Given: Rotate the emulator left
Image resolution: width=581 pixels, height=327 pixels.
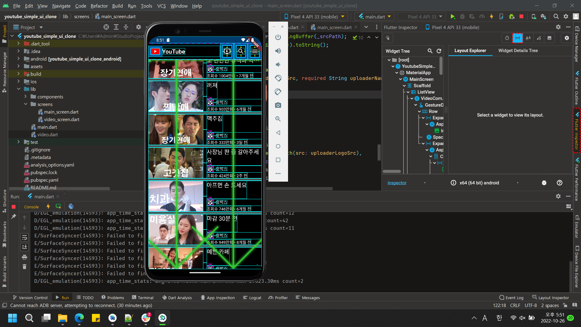Looking at the screenshot, I should click(278, 78).
